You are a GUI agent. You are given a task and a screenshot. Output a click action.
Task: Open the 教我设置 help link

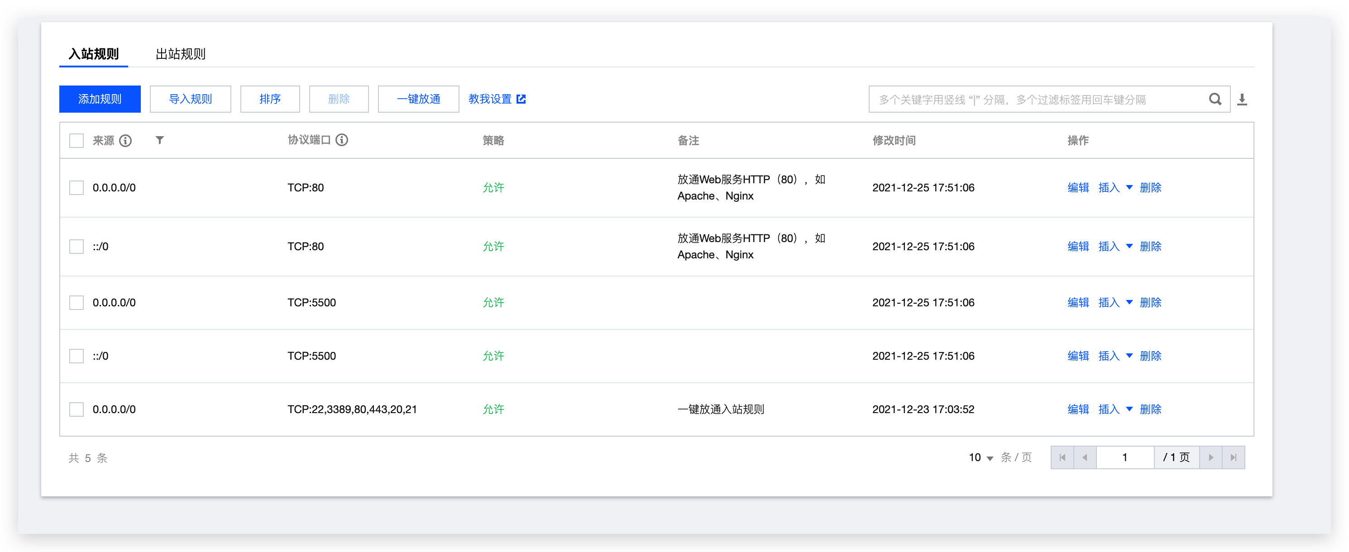point(490,99)
